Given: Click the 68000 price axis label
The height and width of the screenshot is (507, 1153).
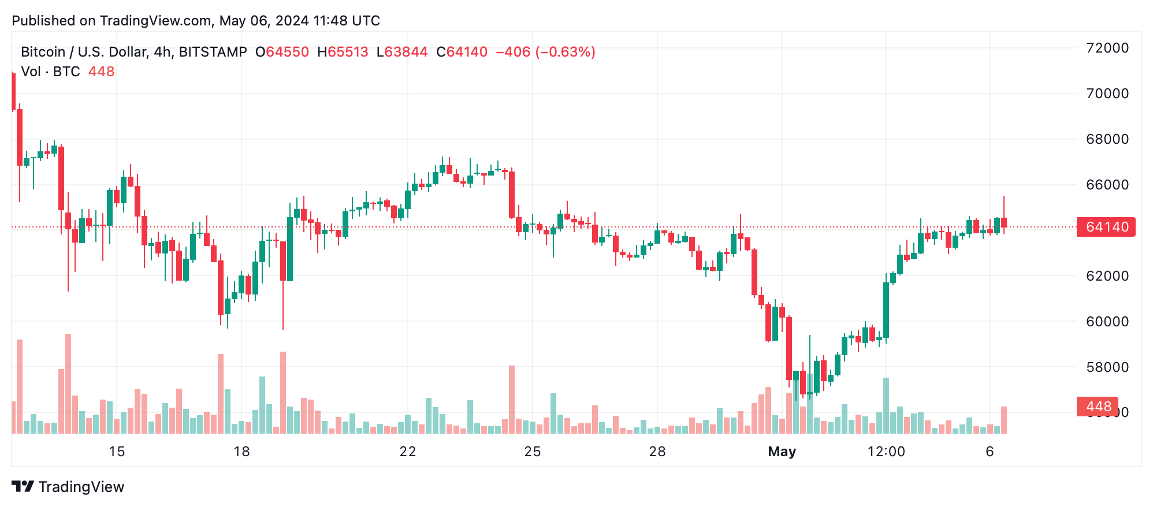Looking at the screenshot, I should pos(1107,139).
